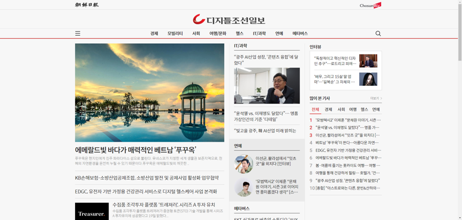Click the Treasurer thumbnail image
The width and height of the screenshot is (462, 220).
pos(92,211)
